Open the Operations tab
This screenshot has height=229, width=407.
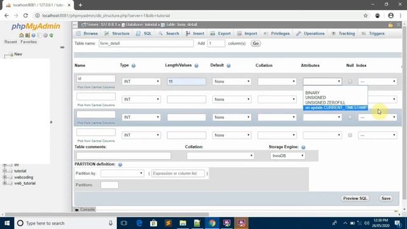pos(310,34)
